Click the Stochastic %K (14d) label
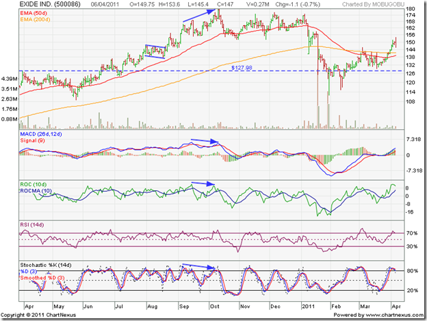The height and width of the screenshot is (321, 427). 46,265
